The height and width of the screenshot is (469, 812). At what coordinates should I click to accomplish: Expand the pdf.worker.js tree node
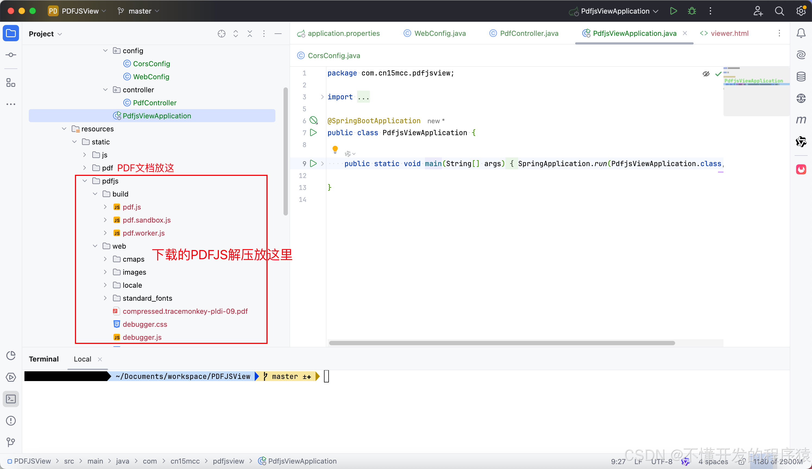click(105, 233)
